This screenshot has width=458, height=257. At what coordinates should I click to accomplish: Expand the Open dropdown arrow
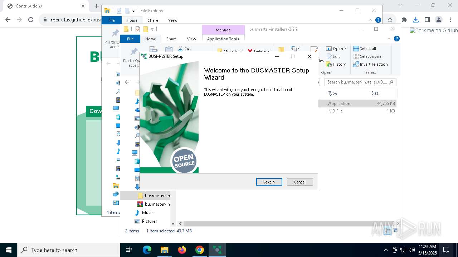346,49
